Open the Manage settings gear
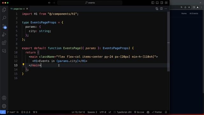 [x=4, y=106]
